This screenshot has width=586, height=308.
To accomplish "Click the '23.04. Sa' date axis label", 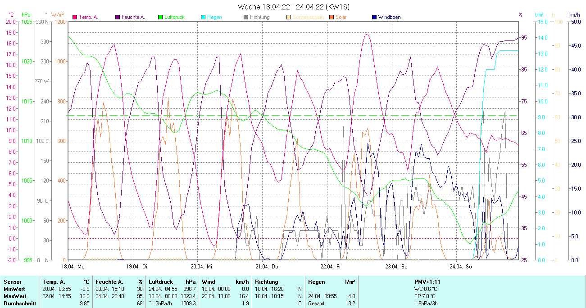I will tap(396, 267).
